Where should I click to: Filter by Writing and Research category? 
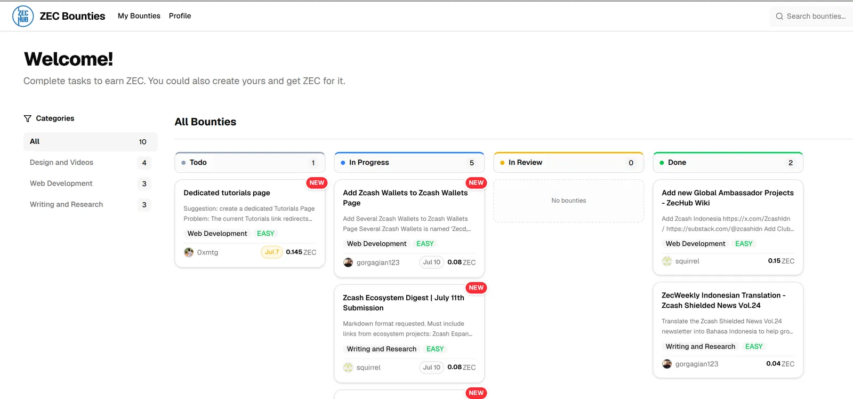click(91, 204)
